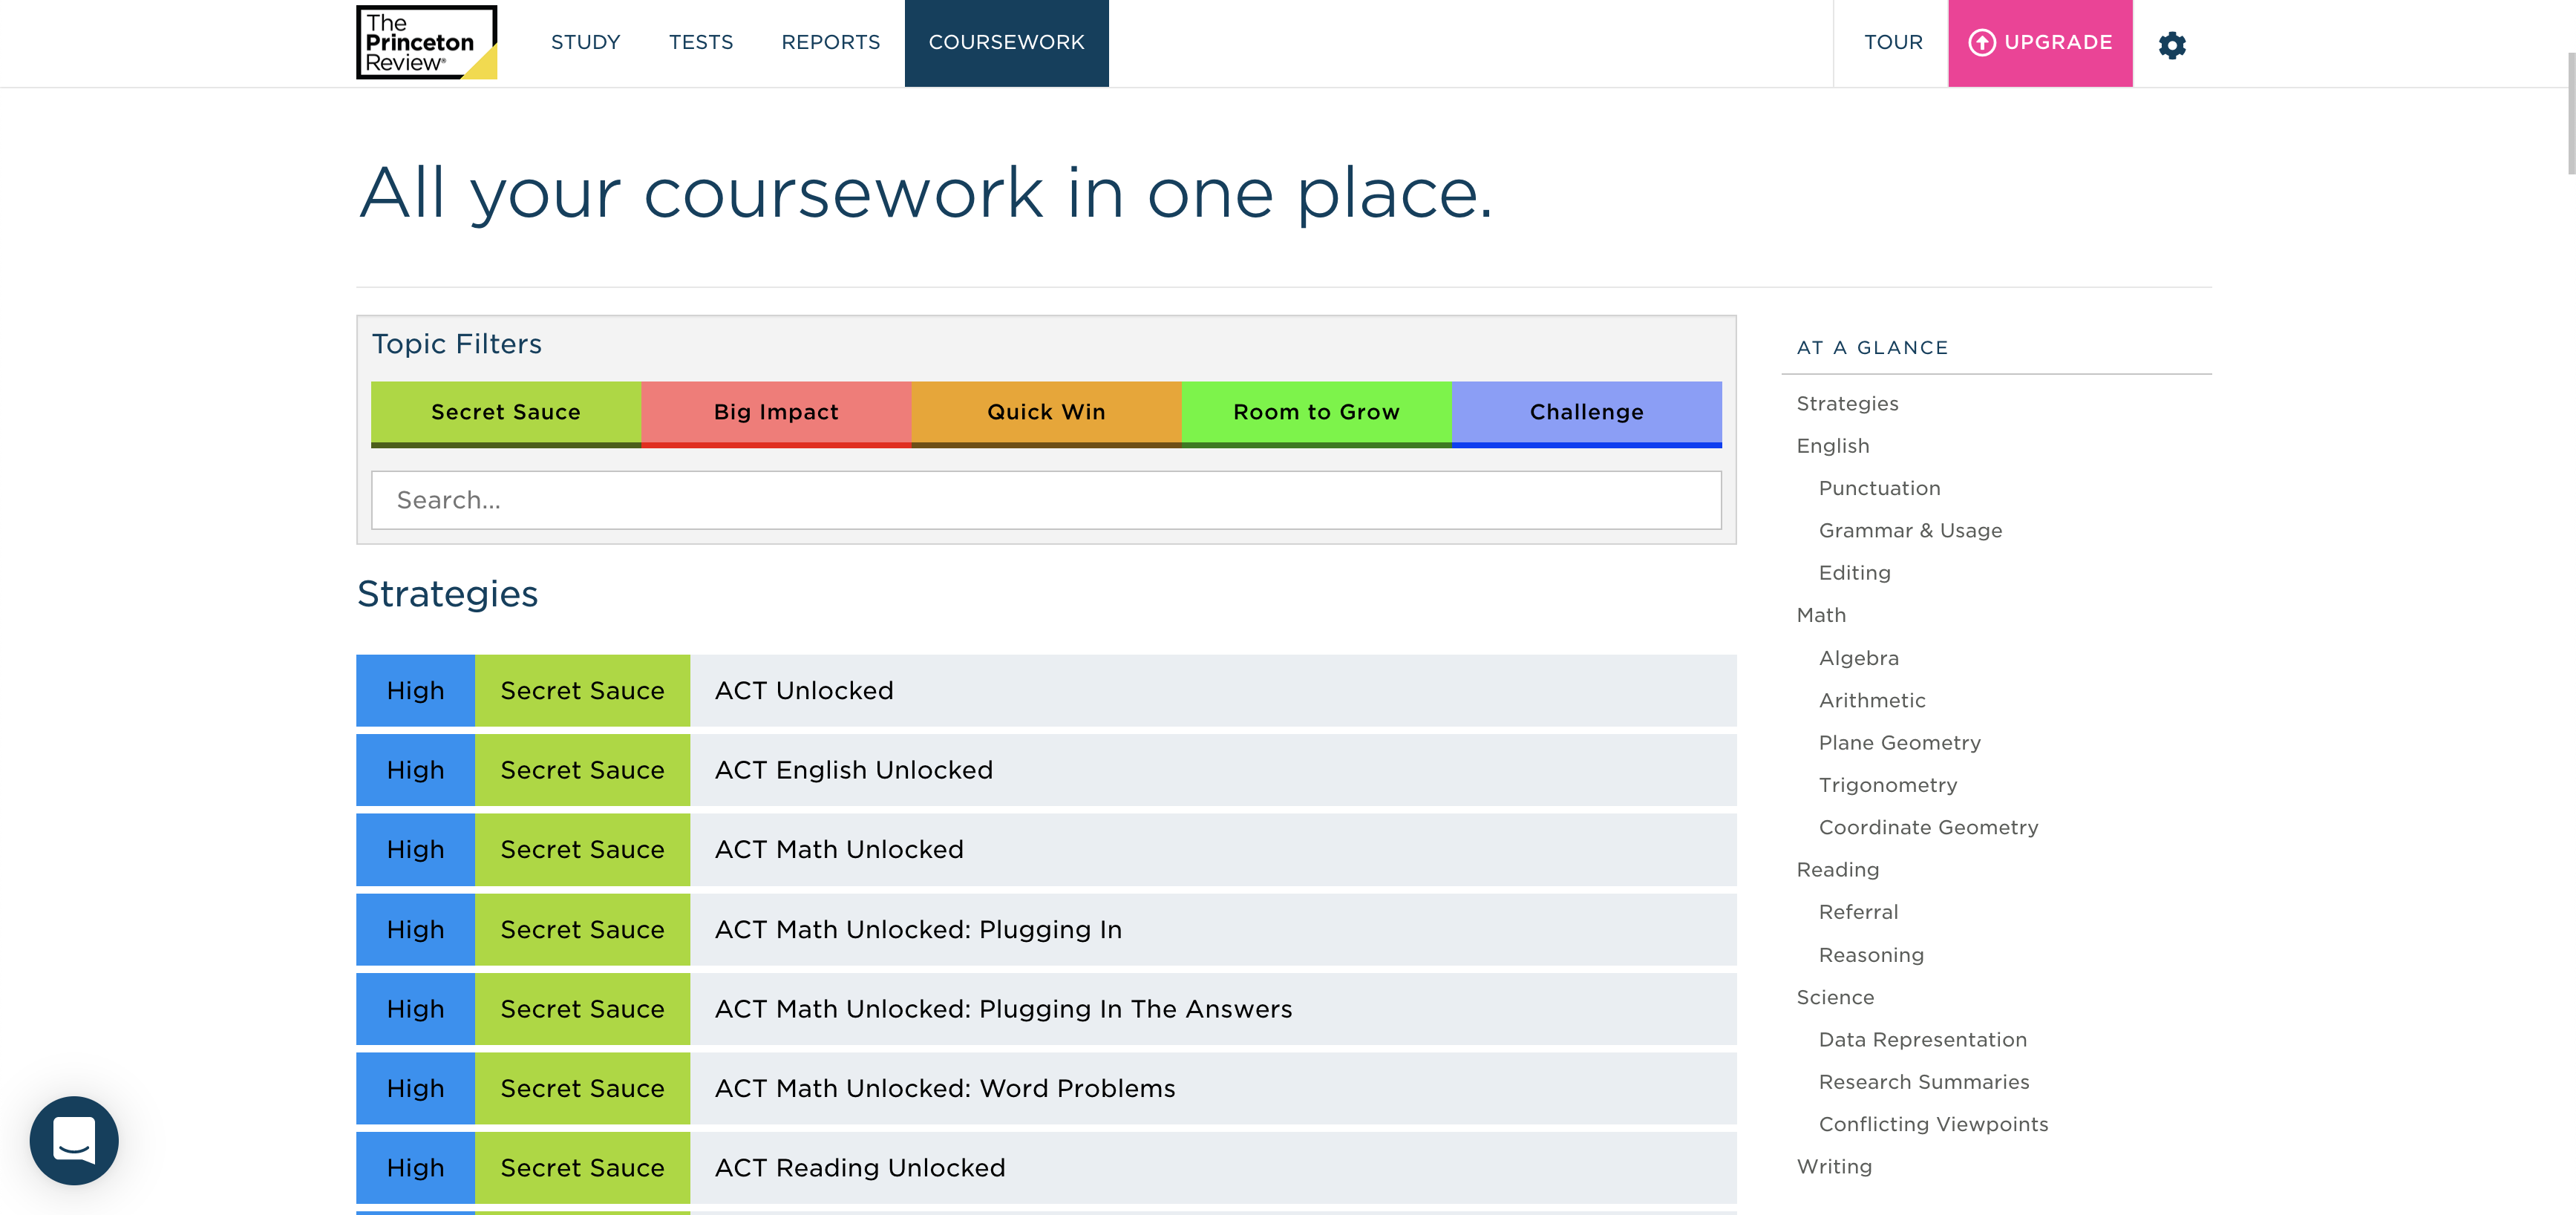The image size is (2576, 1215).
Task: Go to the Reports tab
Action: click(x=830, y=43)
